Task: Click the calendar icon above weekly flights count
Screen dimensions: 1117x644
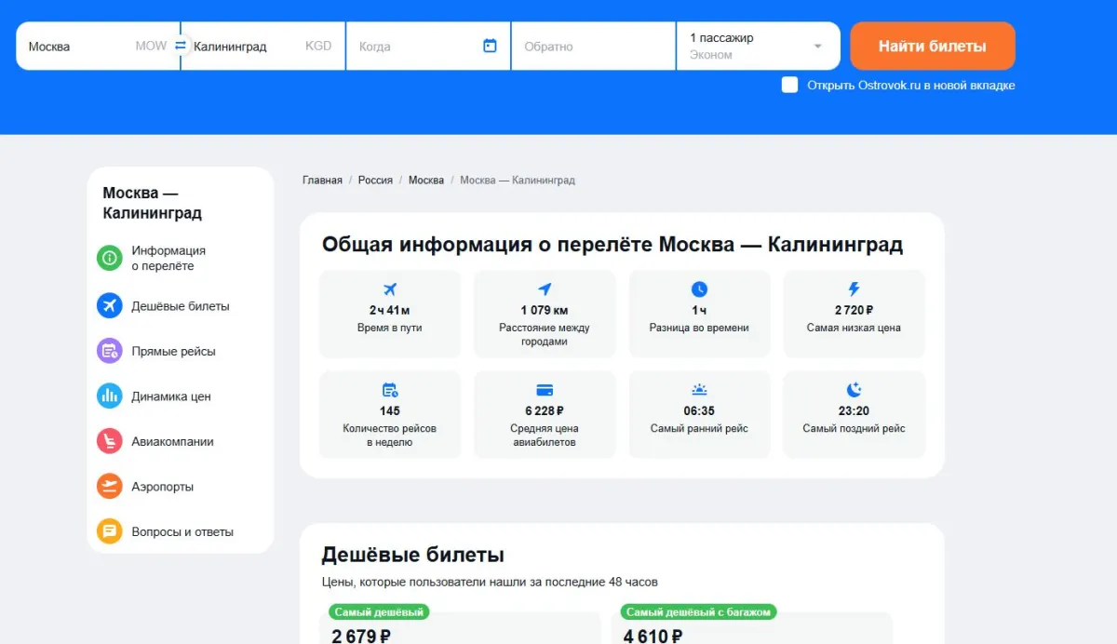Action: click(390, 390)
